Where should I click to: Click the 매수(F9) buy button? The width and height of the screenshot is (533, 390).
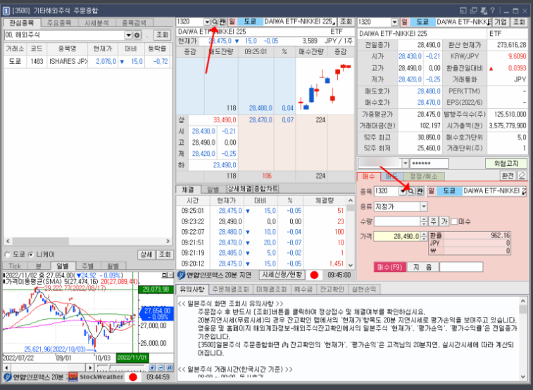[389, 267]
